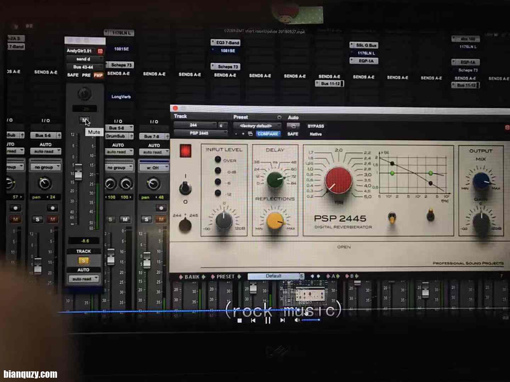The width and height of the screenshot is (510, 382).
Task: Open the preset list icon next to Default
Action: (302, 276)
